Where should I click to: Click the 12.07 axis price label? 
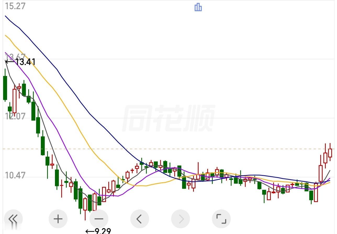click(15, 116)
